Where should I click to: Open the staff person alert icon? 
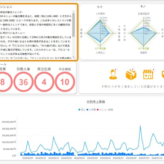click(113, 74)
